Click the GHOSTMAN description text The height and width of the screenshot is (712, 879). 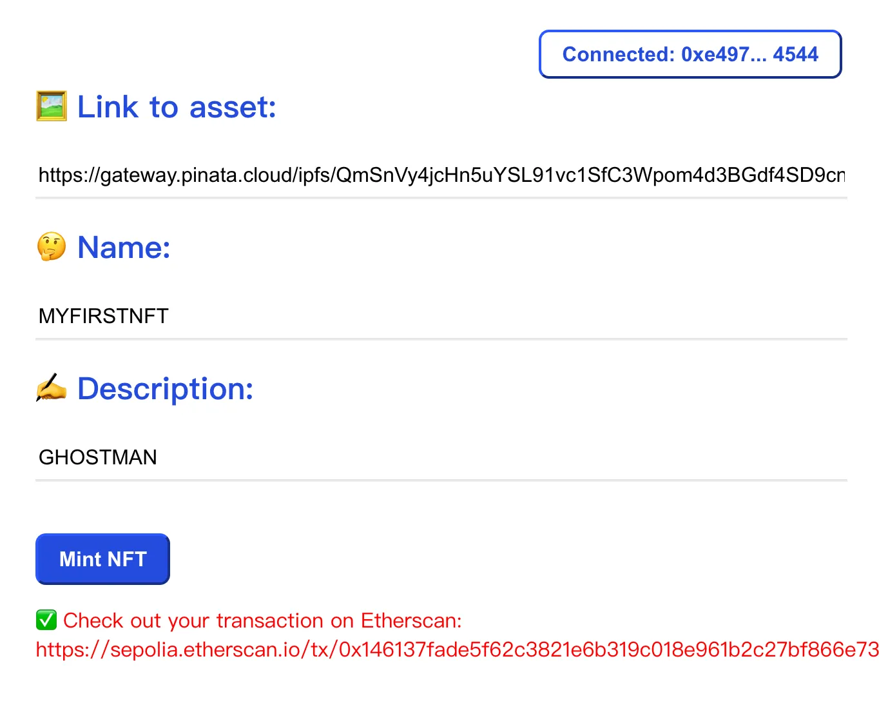[98, 457]
